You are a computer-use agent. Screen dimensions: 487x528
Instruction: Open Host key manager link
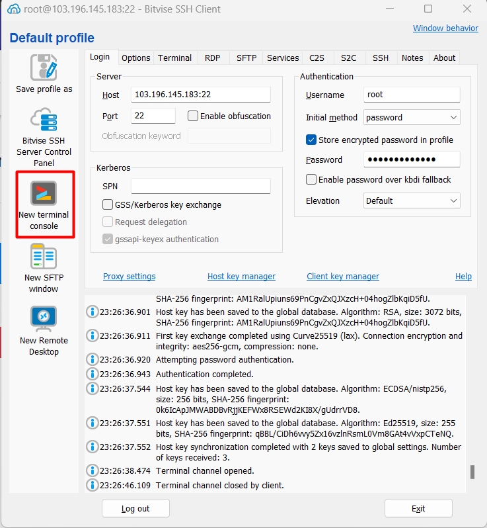(x=241, y=277)
